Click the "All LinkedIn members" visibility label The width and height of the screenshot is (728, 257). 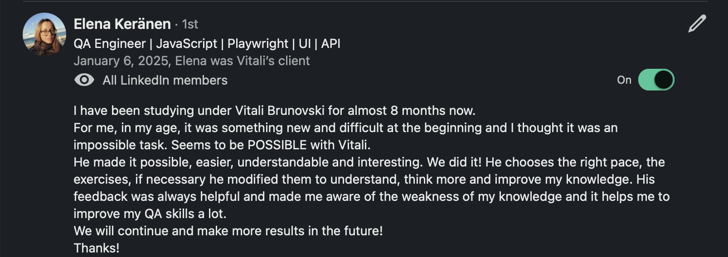tap(165, 81)
